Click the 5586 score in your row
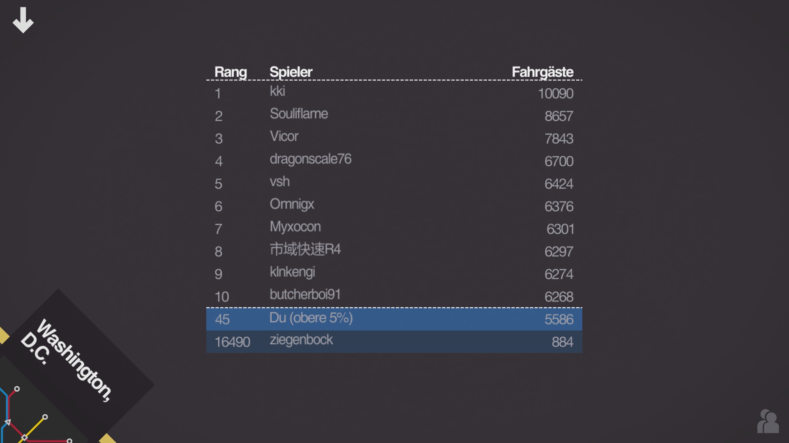 [x=559, y=319]
